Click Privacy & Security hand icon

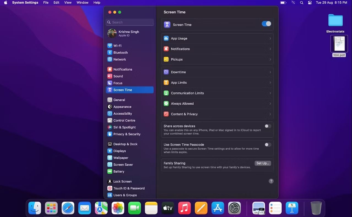pyautogui.click(x=110, y=134)
